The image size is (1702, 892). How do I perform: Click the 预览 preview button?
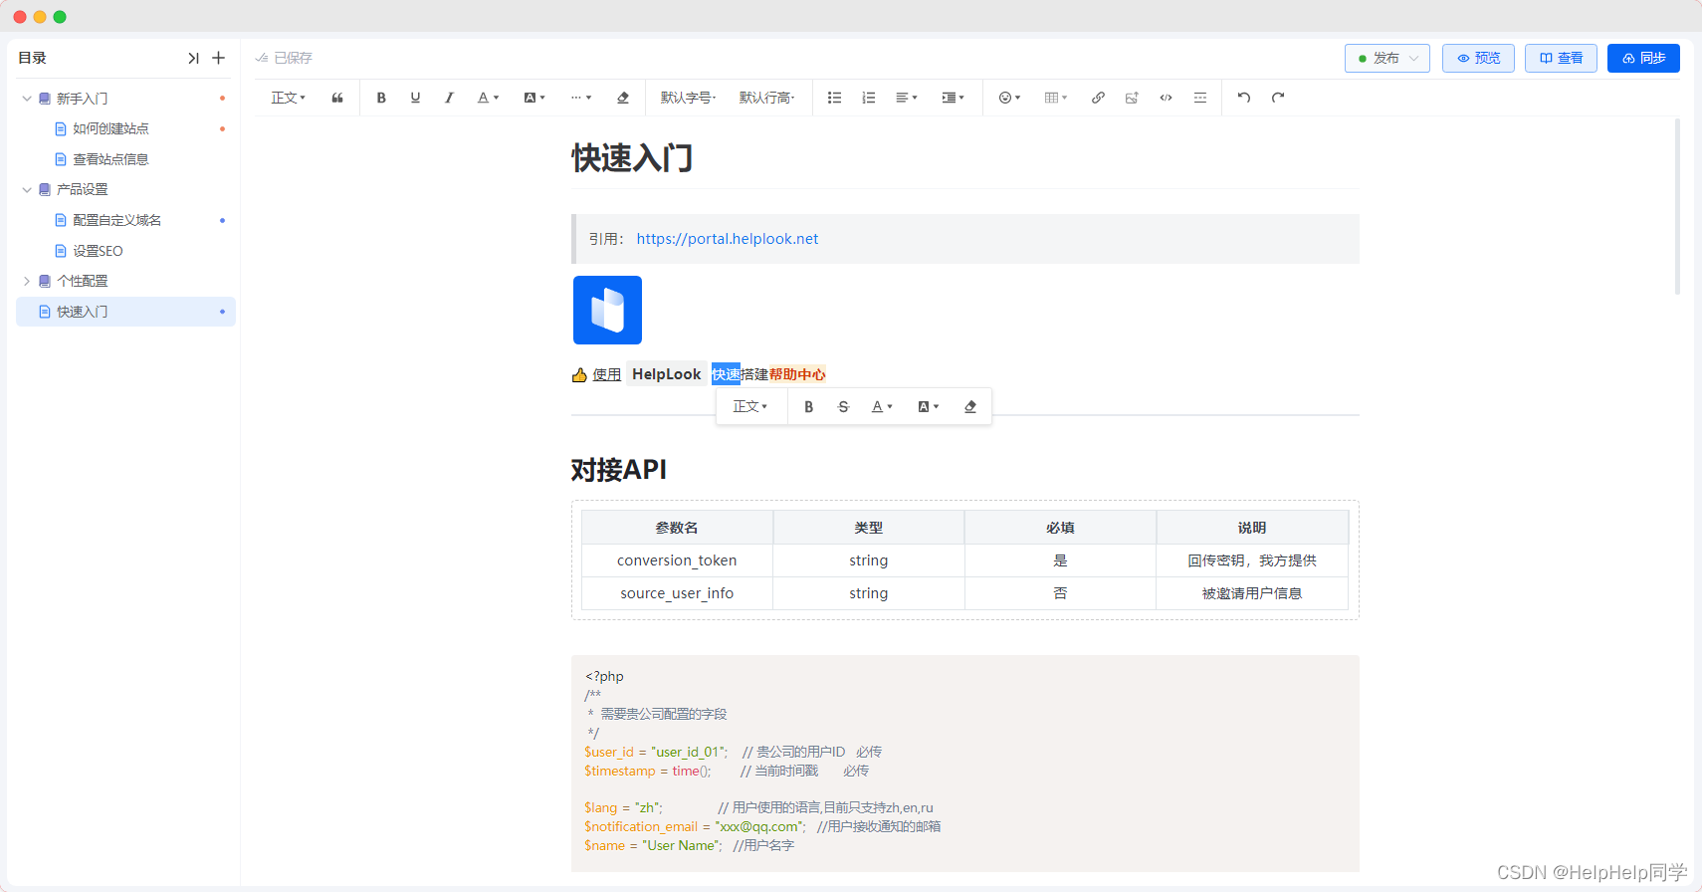tap(1479, 59)
